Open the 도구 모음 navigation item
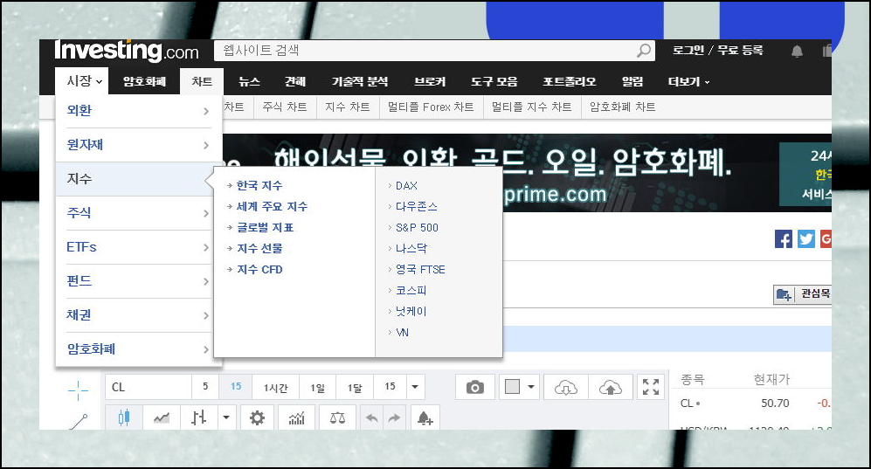Viewport: 871px width, 469px height. tap(494, 81)
